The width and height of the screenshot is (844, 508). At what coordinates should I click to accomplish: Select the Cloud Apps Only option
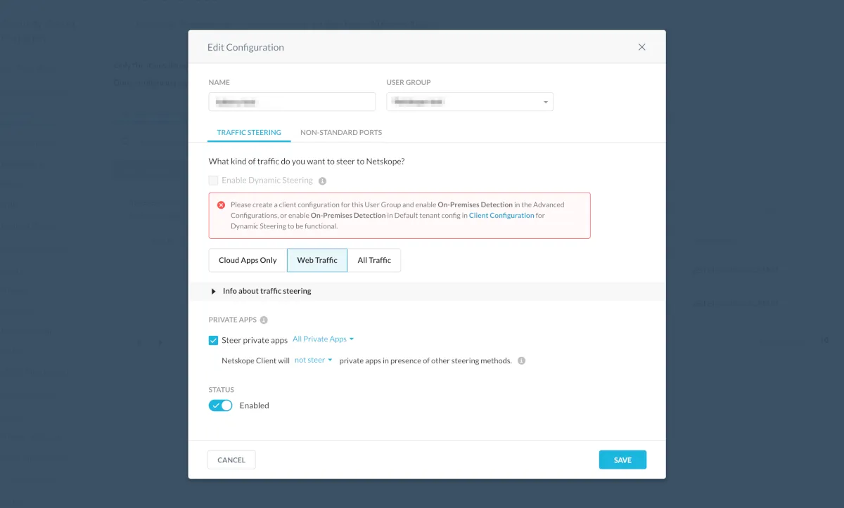click(248, 260)
